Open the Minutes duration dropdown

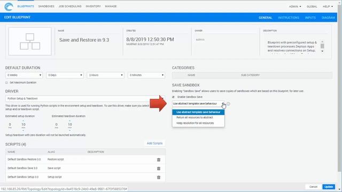tap(146, 75)
